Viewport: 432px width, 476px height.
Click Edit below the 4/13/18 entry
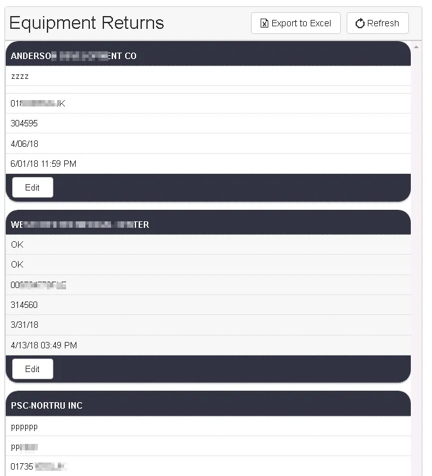tap(32, 369)
